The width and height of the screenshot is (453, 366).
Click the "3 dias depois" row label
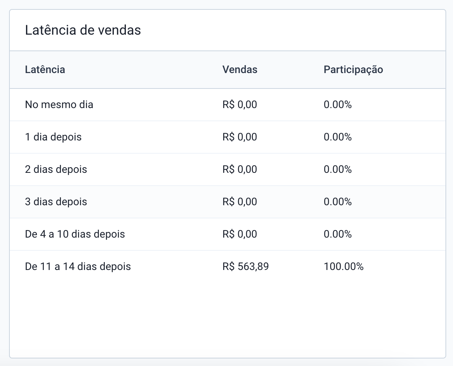point(56,201)
